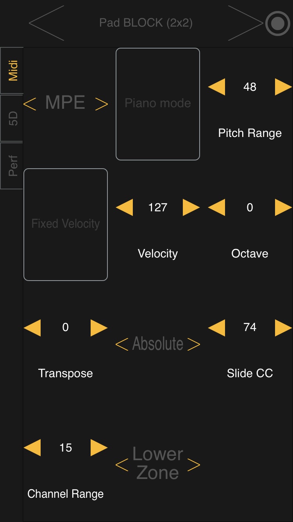Increase the Velocity to maximum
This screenshot has height=522, width=293.
(191, 208)
